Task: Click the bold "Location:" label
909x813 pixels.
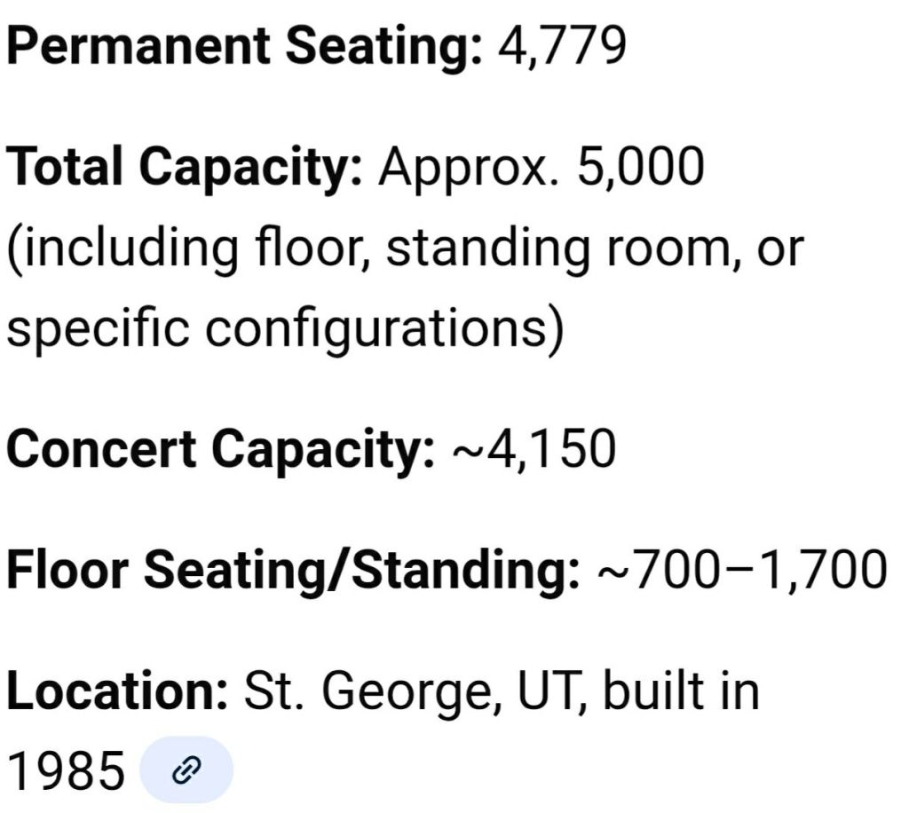Action: (117, 691)
